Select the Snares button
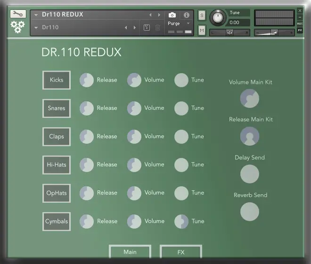Viewport: 311px width, 264px height. tap(57, 108)
